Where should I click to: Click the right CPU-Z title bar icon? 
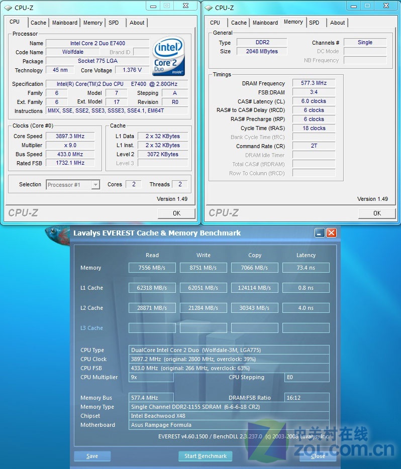click(208, 8)
